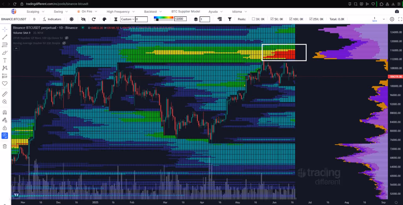The image size is (403, 205).
Task: Open the Custom range combo box
Action: [128, 19]
